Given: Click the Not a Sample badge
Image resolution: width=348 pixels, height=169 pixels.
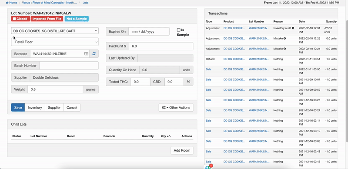Looking at the screenshot, I should coord(77,19).
